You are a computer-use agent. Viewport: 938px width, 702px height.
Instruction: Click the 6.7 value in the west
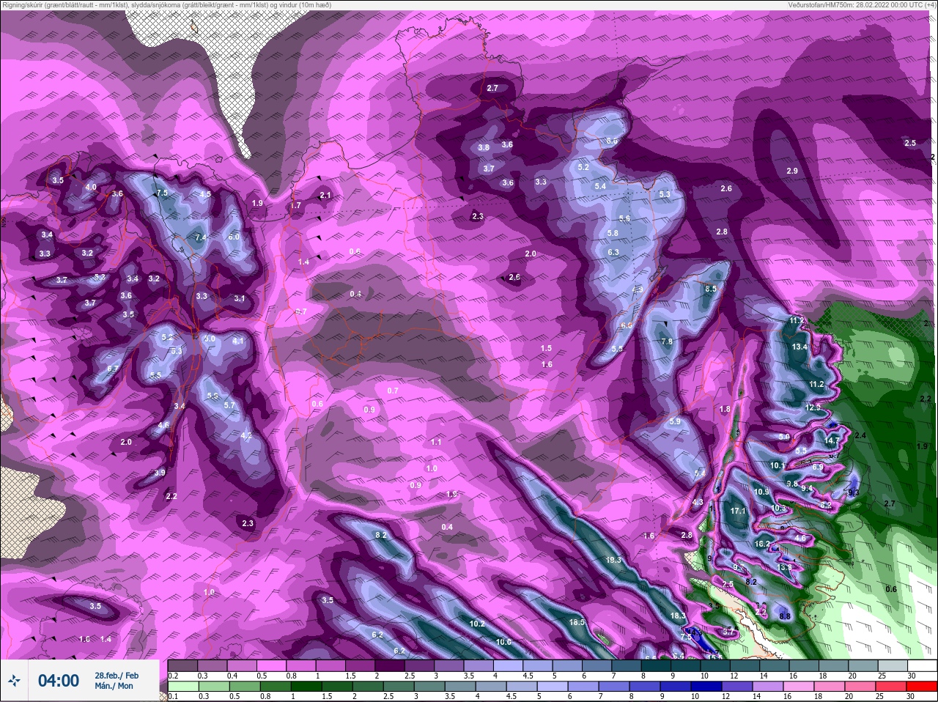[x=113, y=369]
